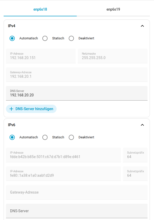The height and width of the screenshot is (220, 154).
Task: Click the Netzmaske field
Action: (x=113, y=56)
